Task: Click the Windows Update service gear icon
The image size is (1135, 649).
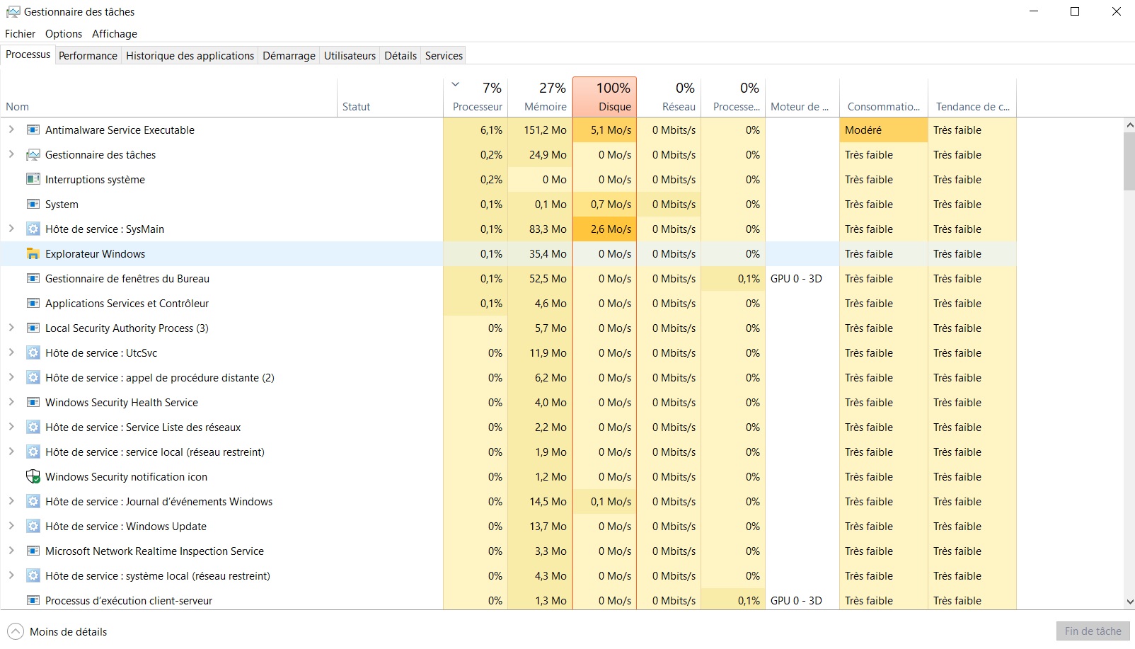Action: pos(33,527)
